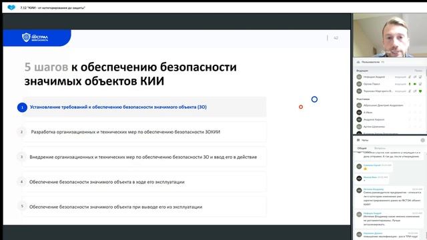Click the chat panel icon next to Чаты
The height and width of the screenshot is (240, 427).
358,140
